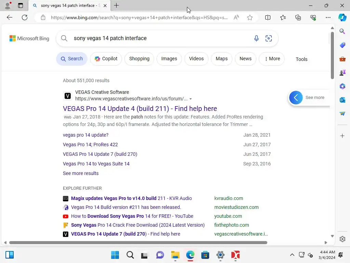350x263 pixels.
Task: Open visual search camera icon
Action: pos(269,38)
